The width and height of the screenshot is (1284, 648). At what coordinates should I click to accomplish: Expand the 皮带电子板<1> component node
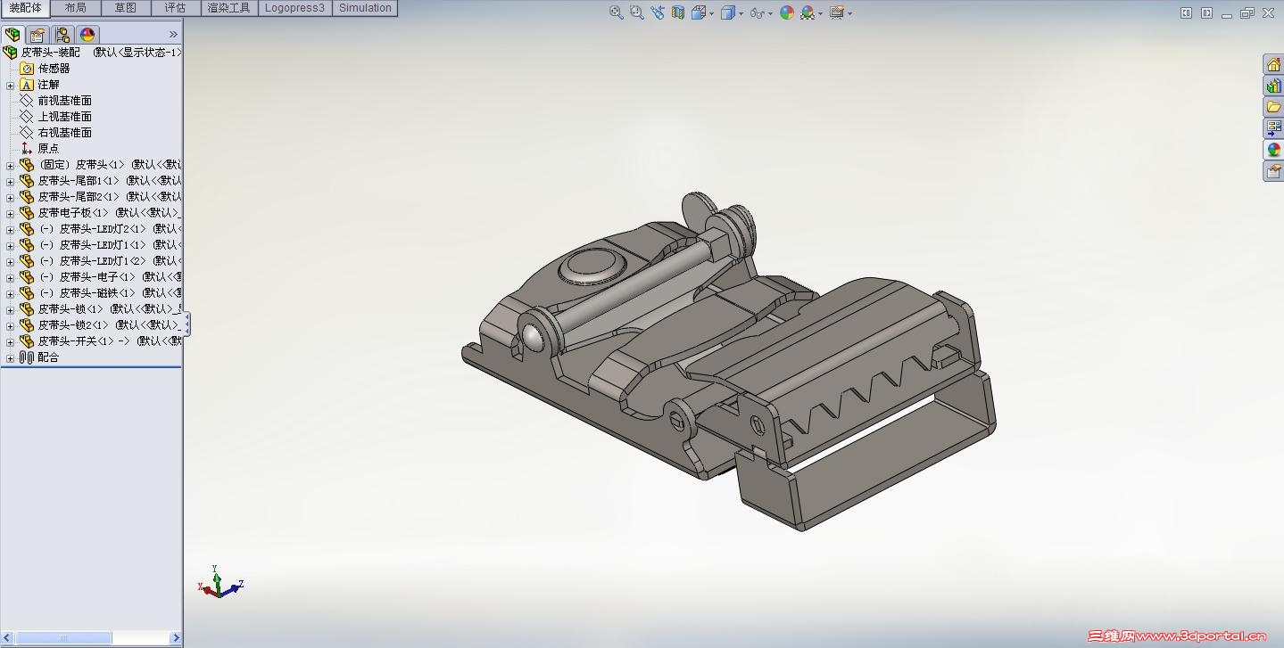(x=11, y=214)
